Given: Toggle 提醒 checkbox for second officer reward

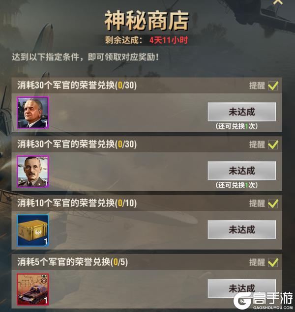Looking at the screenshot, I should (x=273, y=144).
